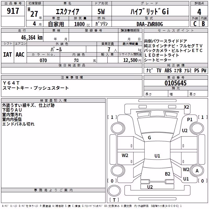The height and width of the screenshot is (209, 209).
Task: Click the バックカメラ・ビルトインETC line
Action: (x=173, y=50)
